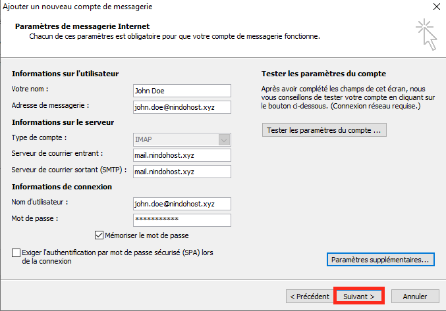Click the SMTP outgoing server field
446x311 pixels.
[181, 172]
